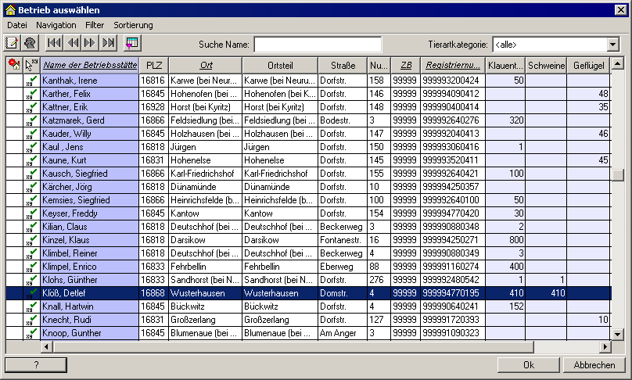Click the red-minus house column header icon
This screenshot has height=380, width=632.
[x=15, y=65]
